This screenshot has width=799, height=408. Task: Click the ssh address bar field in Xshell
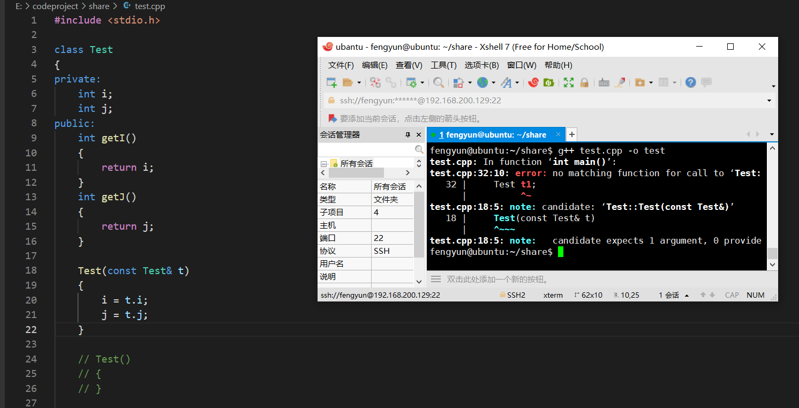[549, 101]
